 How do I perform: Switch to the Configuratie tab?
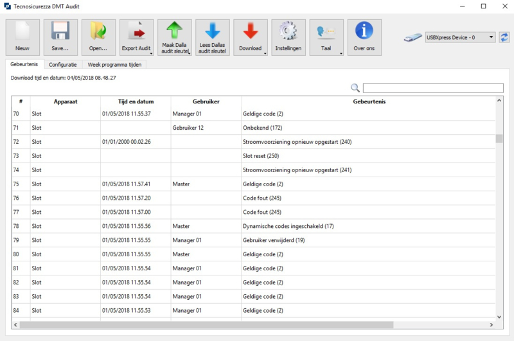click(62, 64)
